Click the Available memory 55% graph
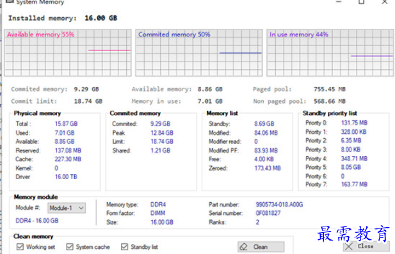The height and width of the screenshot is (254, 395). point(68,52)
